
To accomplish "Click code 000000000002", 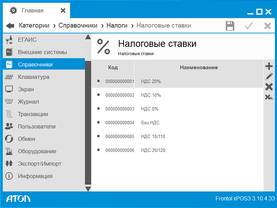I will click(x=120, y=95).
